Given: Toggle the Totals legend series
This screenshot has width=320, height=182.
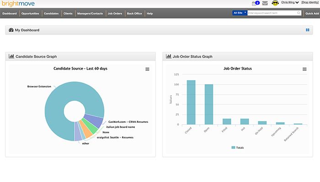Looking at the screenshot, I should [239, 147].
